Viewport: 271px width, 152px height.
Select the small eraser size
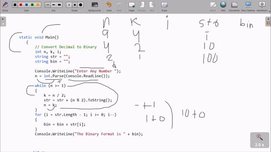click(x=69, y=5)
